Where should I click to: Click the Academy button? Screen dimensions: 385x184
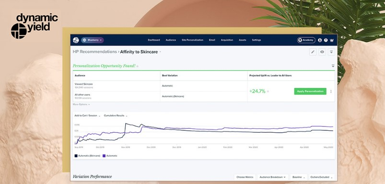306,40
